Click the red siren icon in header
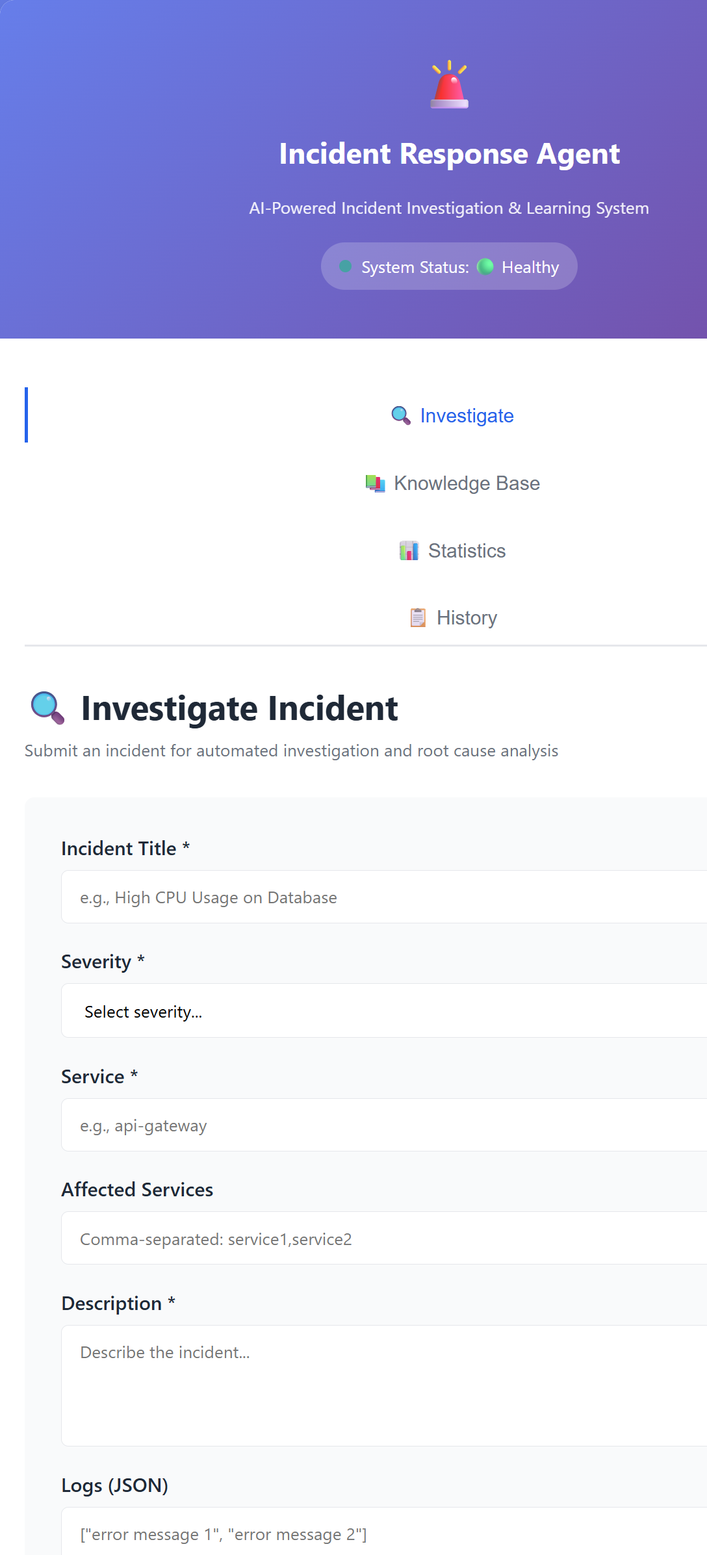The image size is (707, 1555). tap(449, 84)
